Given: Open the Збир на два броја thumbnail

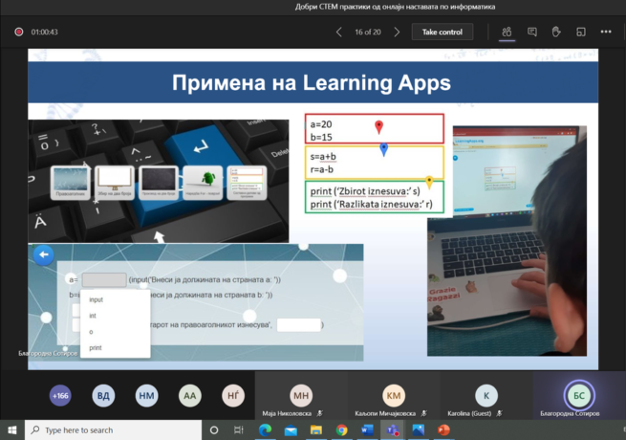Looking at the screenshot, I should pos(115,183).
